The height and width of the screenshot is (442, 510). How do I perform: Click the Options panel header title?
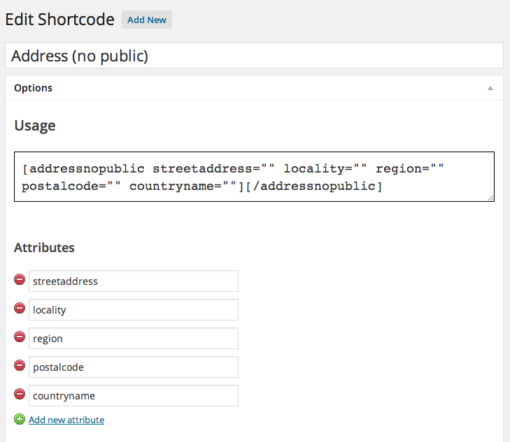tap(33, 88)
